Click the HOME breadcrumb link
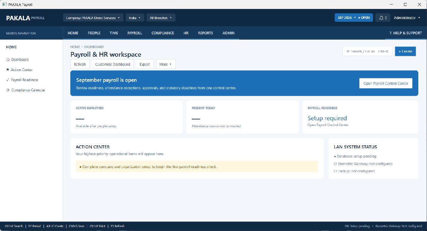Image resolution: width=427 pixels, height=231 pixels. tap(75, 47)
